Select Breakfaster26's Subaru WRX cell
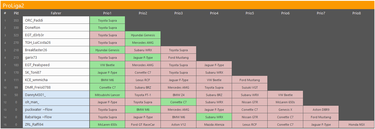 tap(143, 50)
